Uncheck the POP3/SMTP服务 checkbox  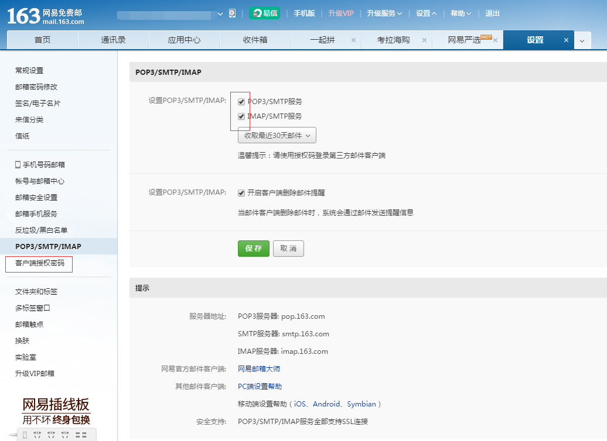(241, 102)
